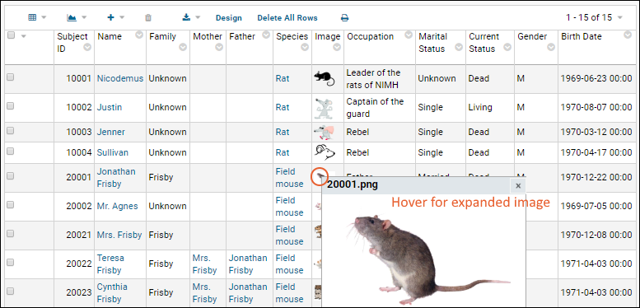Open the Name column dropdown arrow
This screenshot has width=640, height=308.
coord(139,35)
